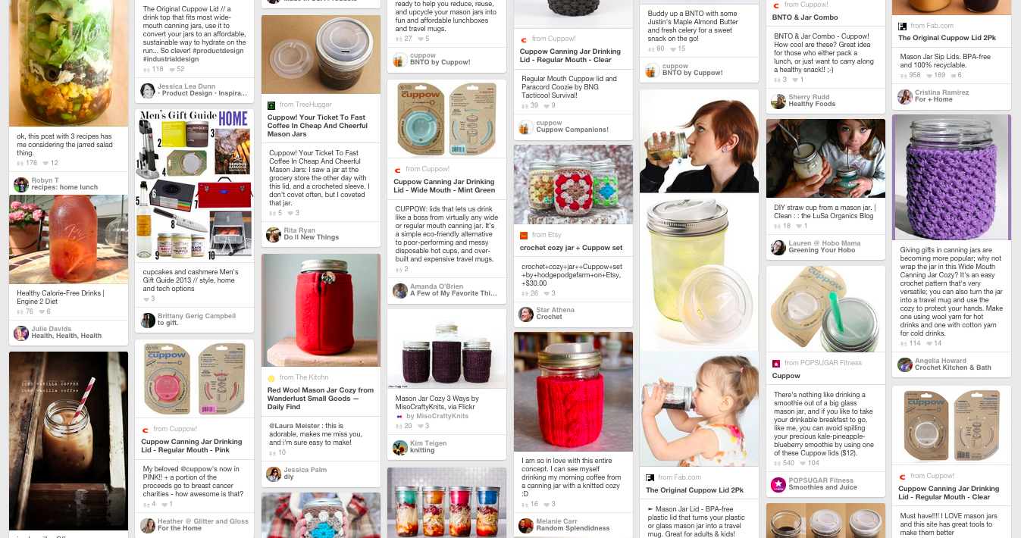Open the POPSUGAR Fitness star avatar
The width and height of the screenshot is (1021, 538).
click(778, 484)
